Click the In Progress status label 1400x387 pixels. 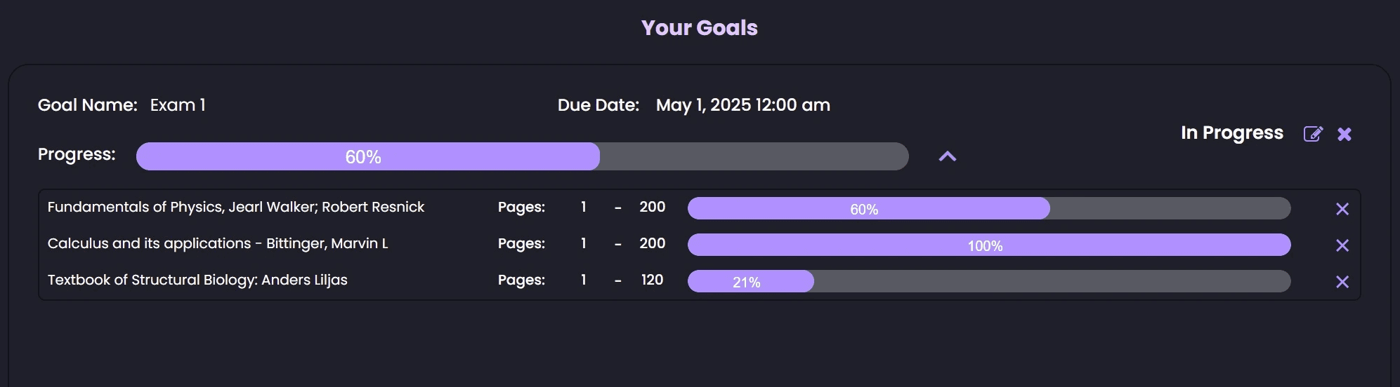tap(1232, 133)
